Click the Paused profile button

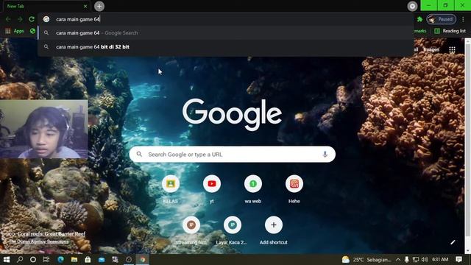tap(442, 19)
